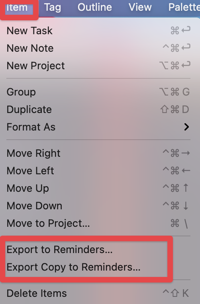Screen dimensions: 200x304
Task: Select Move Up entry
Action: coord(98,188)
